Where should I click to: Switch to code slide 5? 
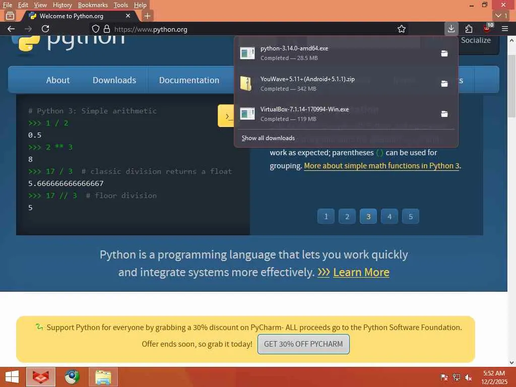[x=411, y=216]
